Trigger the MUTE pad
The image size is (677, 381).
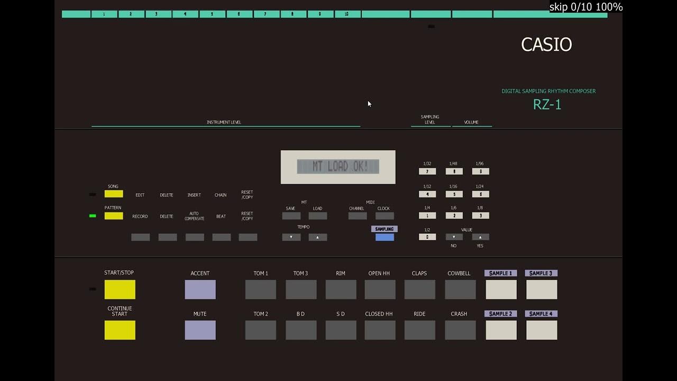200,330
